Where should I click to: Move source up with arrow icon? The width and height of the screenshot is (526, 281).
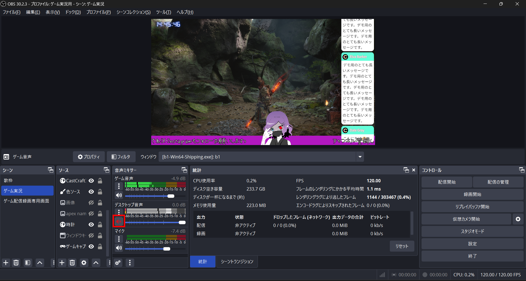pyautogui.click(x=96, y=263)
